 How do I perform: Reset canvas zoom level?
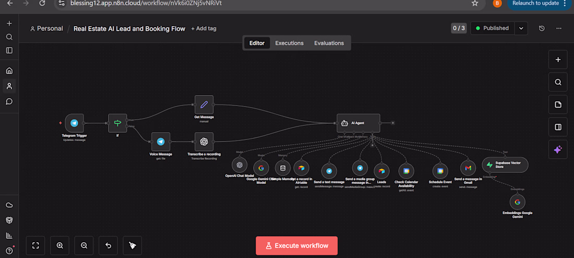pos(108,245)
